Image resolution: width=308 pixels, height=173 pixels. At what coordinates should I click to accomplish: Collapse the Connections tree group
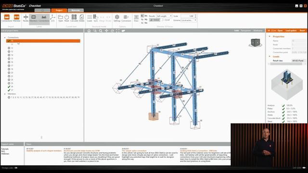[5, 37]
